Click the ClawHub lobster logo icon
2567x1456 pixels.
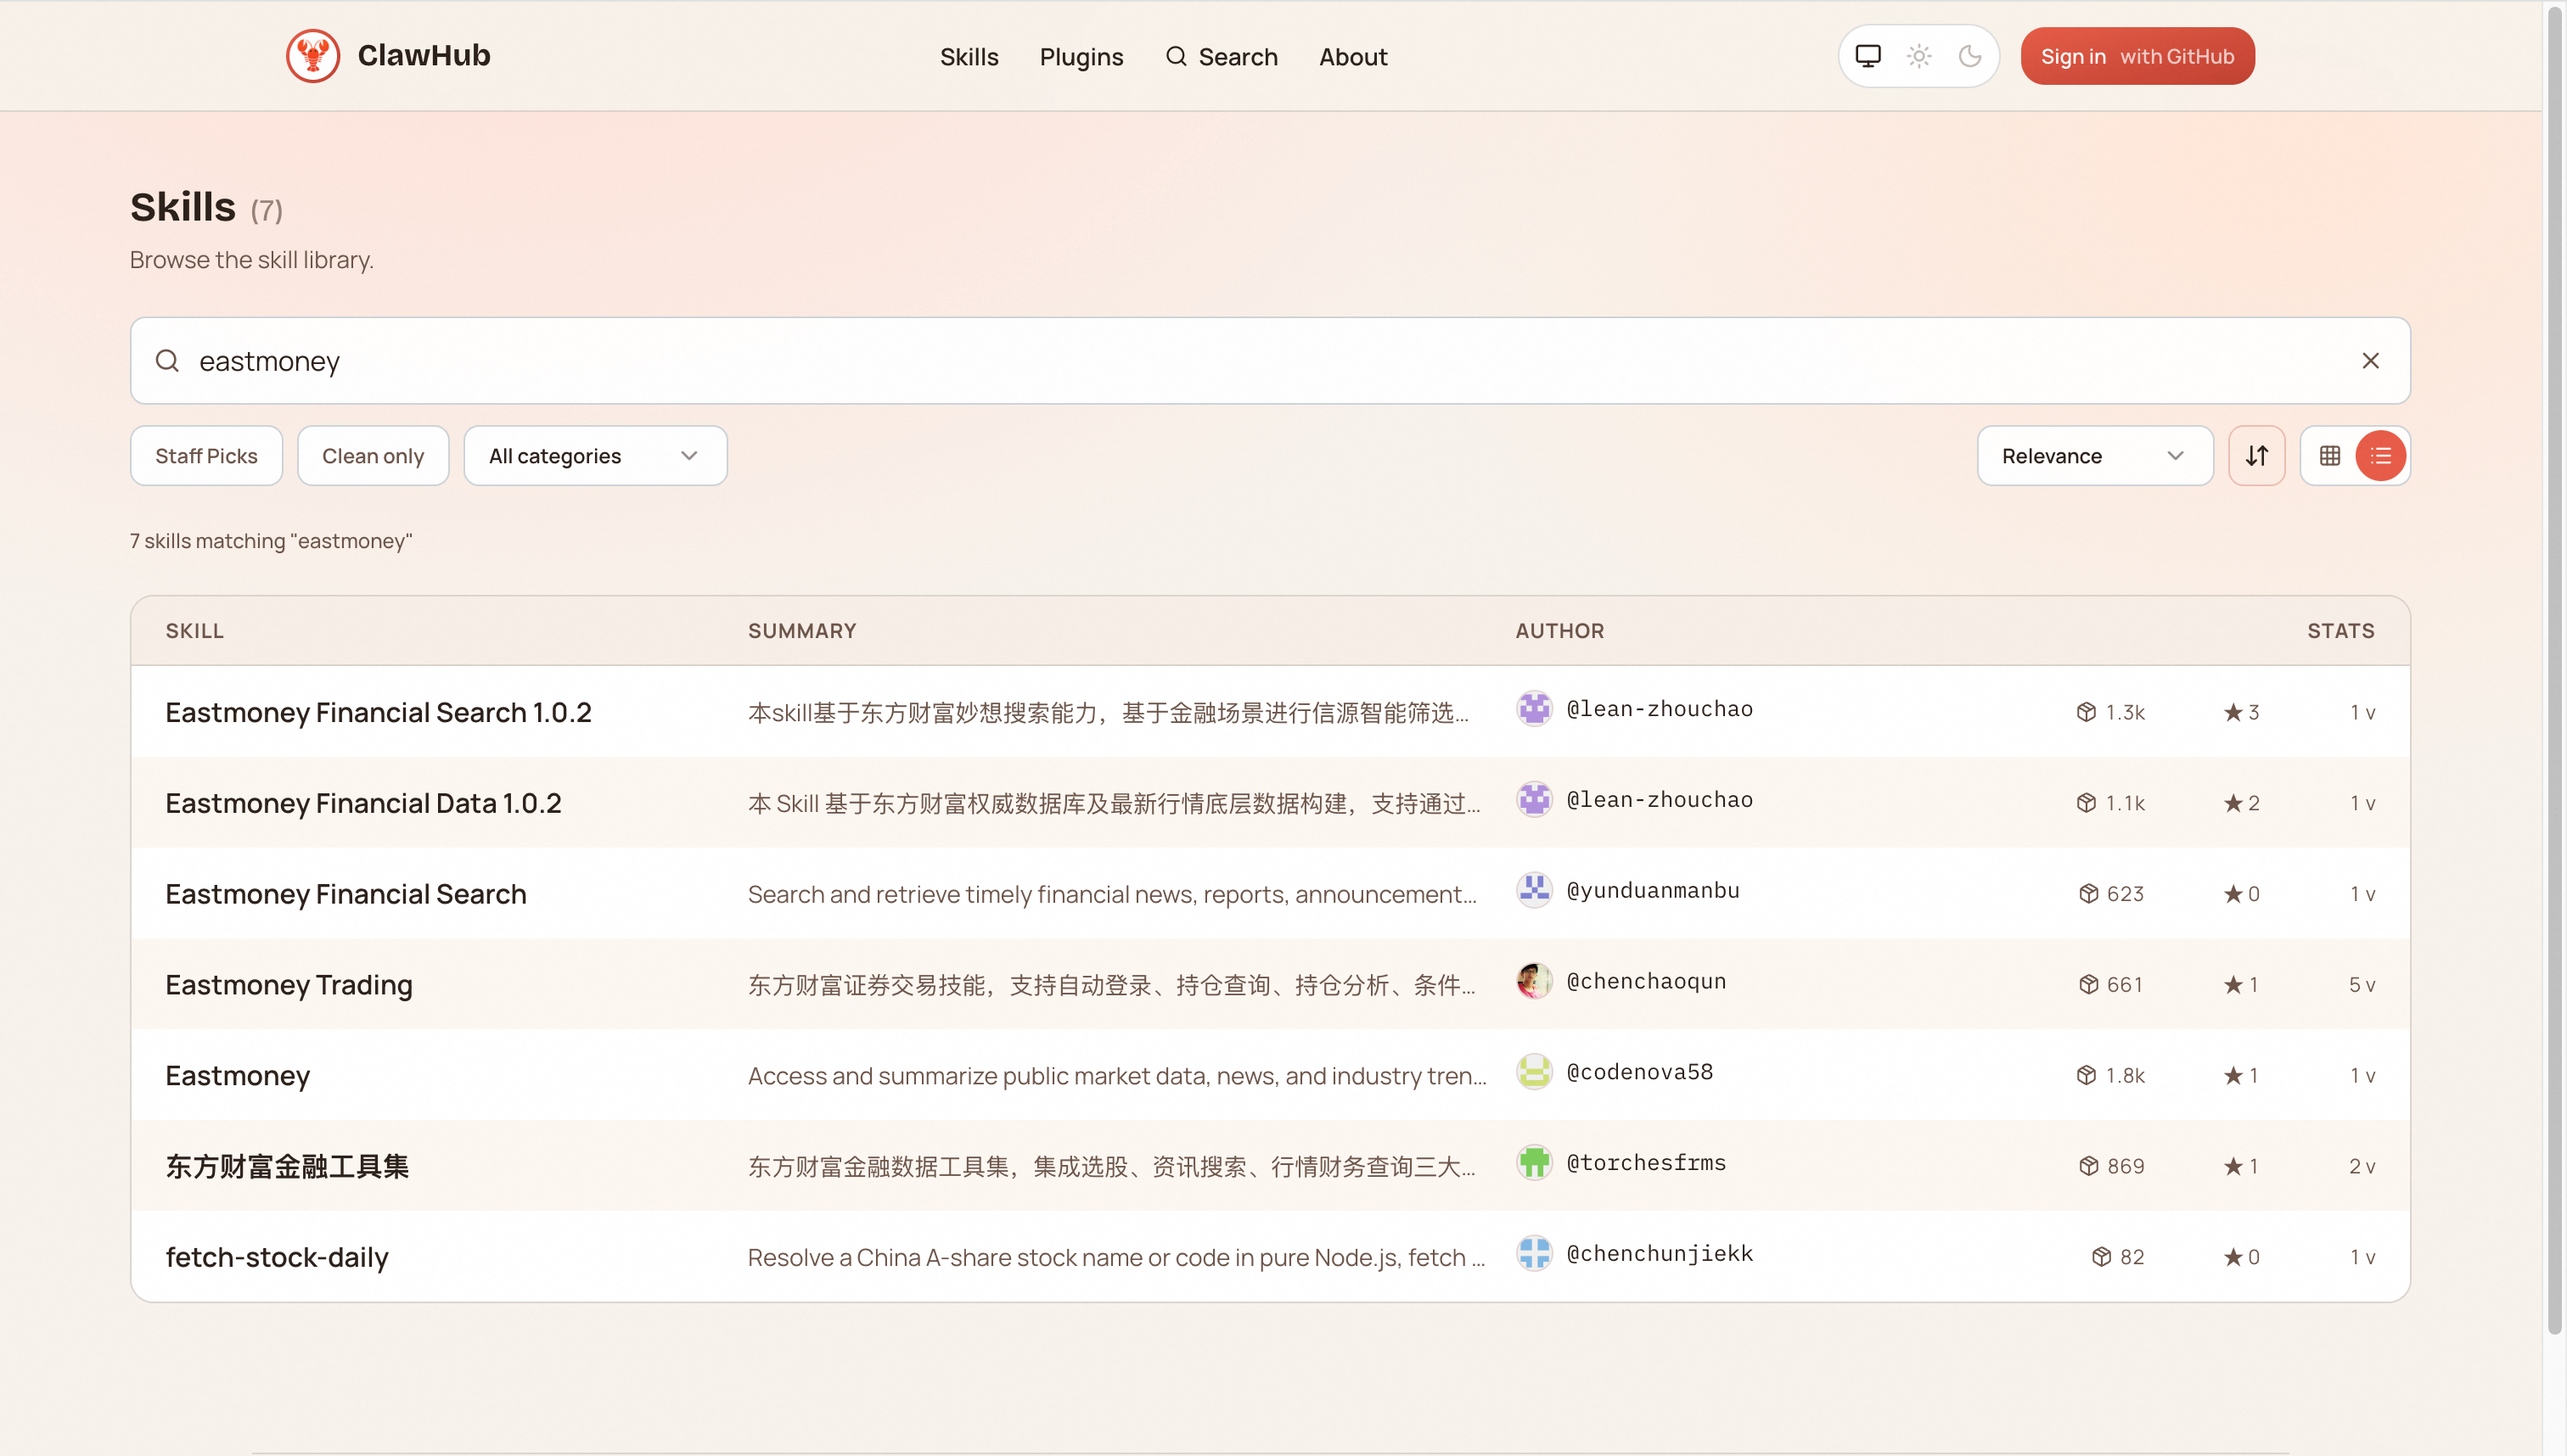(x=313, y=56)
